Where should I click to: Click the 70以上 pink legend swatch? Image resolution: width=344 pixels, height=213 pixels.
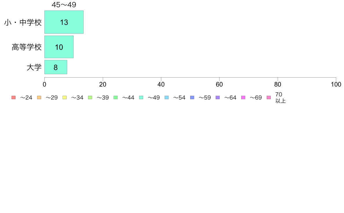[269, 98]
